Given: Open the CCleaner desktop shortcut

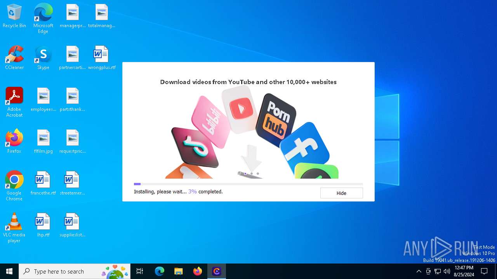Looking at the screenshot, I should (14, 58).
